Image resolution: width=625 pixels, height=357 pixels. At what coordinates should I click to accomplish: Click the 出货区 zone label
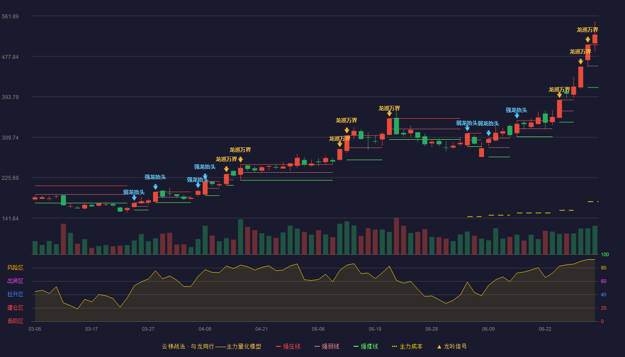click(16, 281)
